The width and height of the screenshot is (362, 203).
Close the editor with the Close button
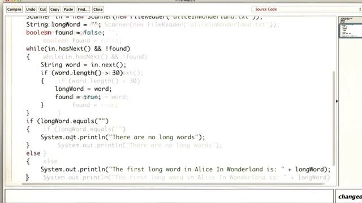[98, 10]
